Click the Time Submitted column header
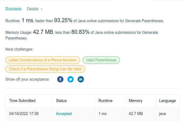 pyautogui.click(x=22, y=101)
